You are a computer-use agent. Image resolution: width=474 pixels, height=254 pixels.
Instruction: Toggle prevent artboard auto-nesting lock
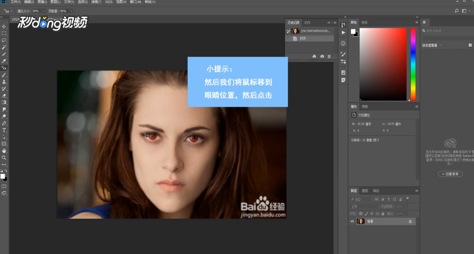point(378,213)
